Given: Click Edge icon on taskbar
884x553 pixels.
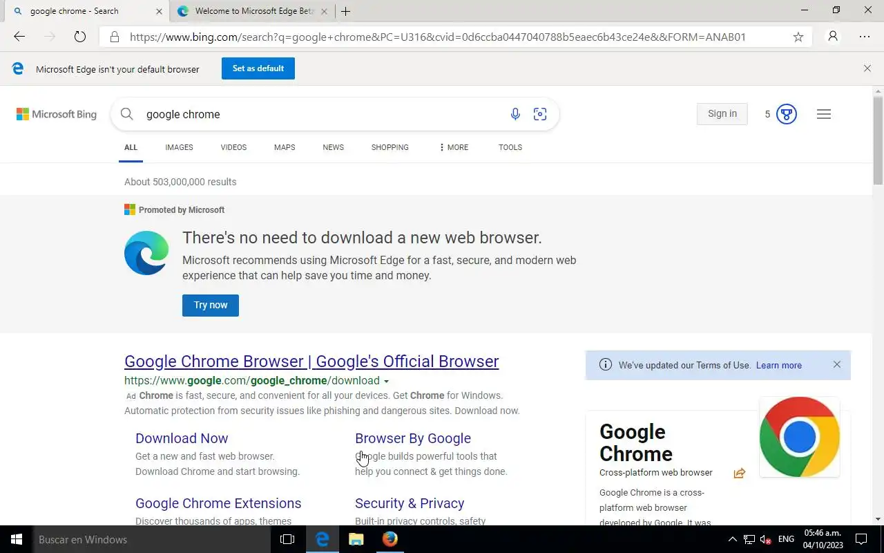Looking at the screenshot, I should (322, 539).
